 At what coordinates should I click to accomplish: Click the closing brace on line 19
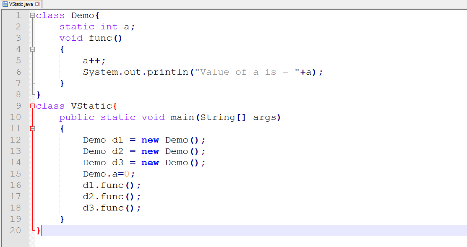coord(62,219)
